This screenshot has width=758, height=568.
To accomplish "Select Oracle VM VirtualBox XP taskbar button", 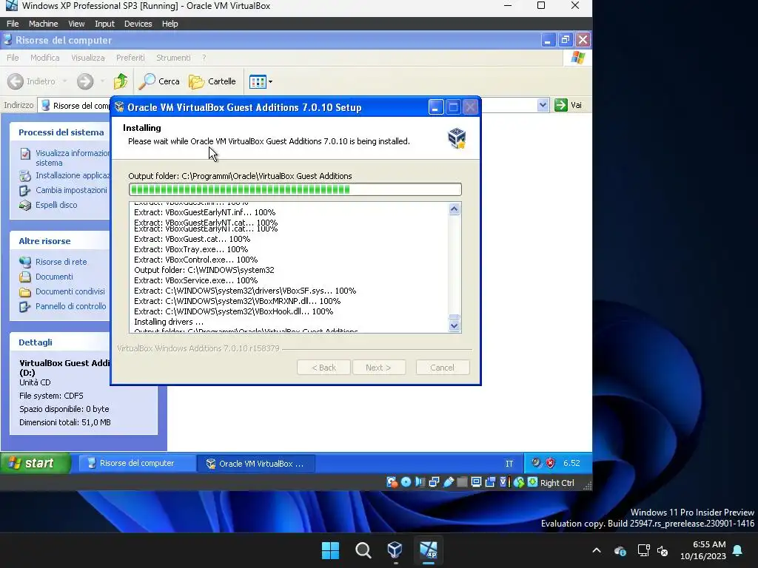I will (256, 463).
